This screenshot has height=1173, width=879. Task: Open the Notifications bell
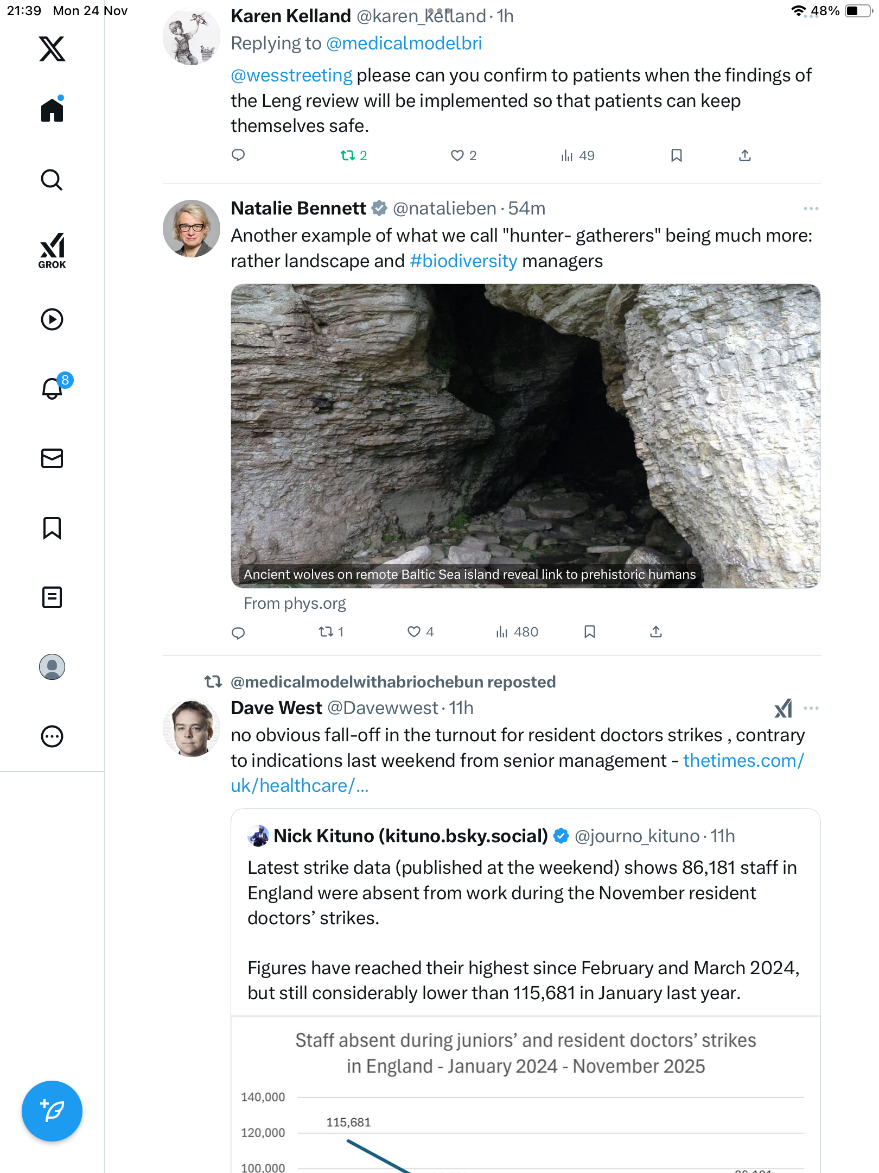click(52, 389)
